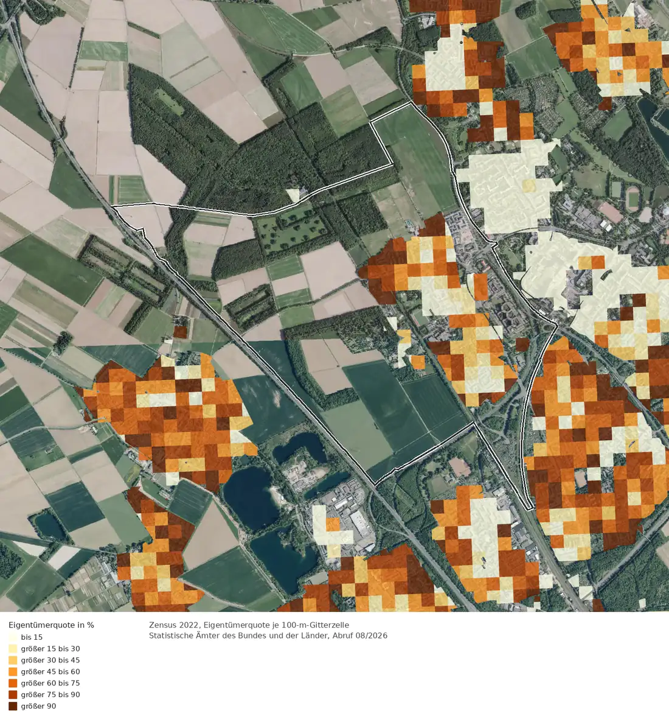Click the 'bis 15' legend color swatch

pos(13,637)
